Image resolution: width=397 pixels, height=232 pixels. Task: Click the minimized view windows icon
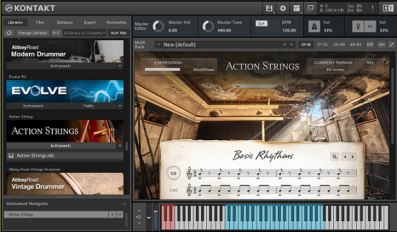tap(310, 8)
